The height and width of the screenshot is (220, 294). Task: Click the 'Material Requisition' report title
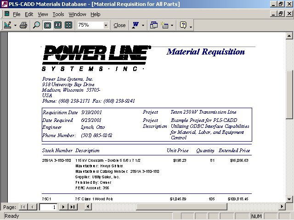point(206,52)
